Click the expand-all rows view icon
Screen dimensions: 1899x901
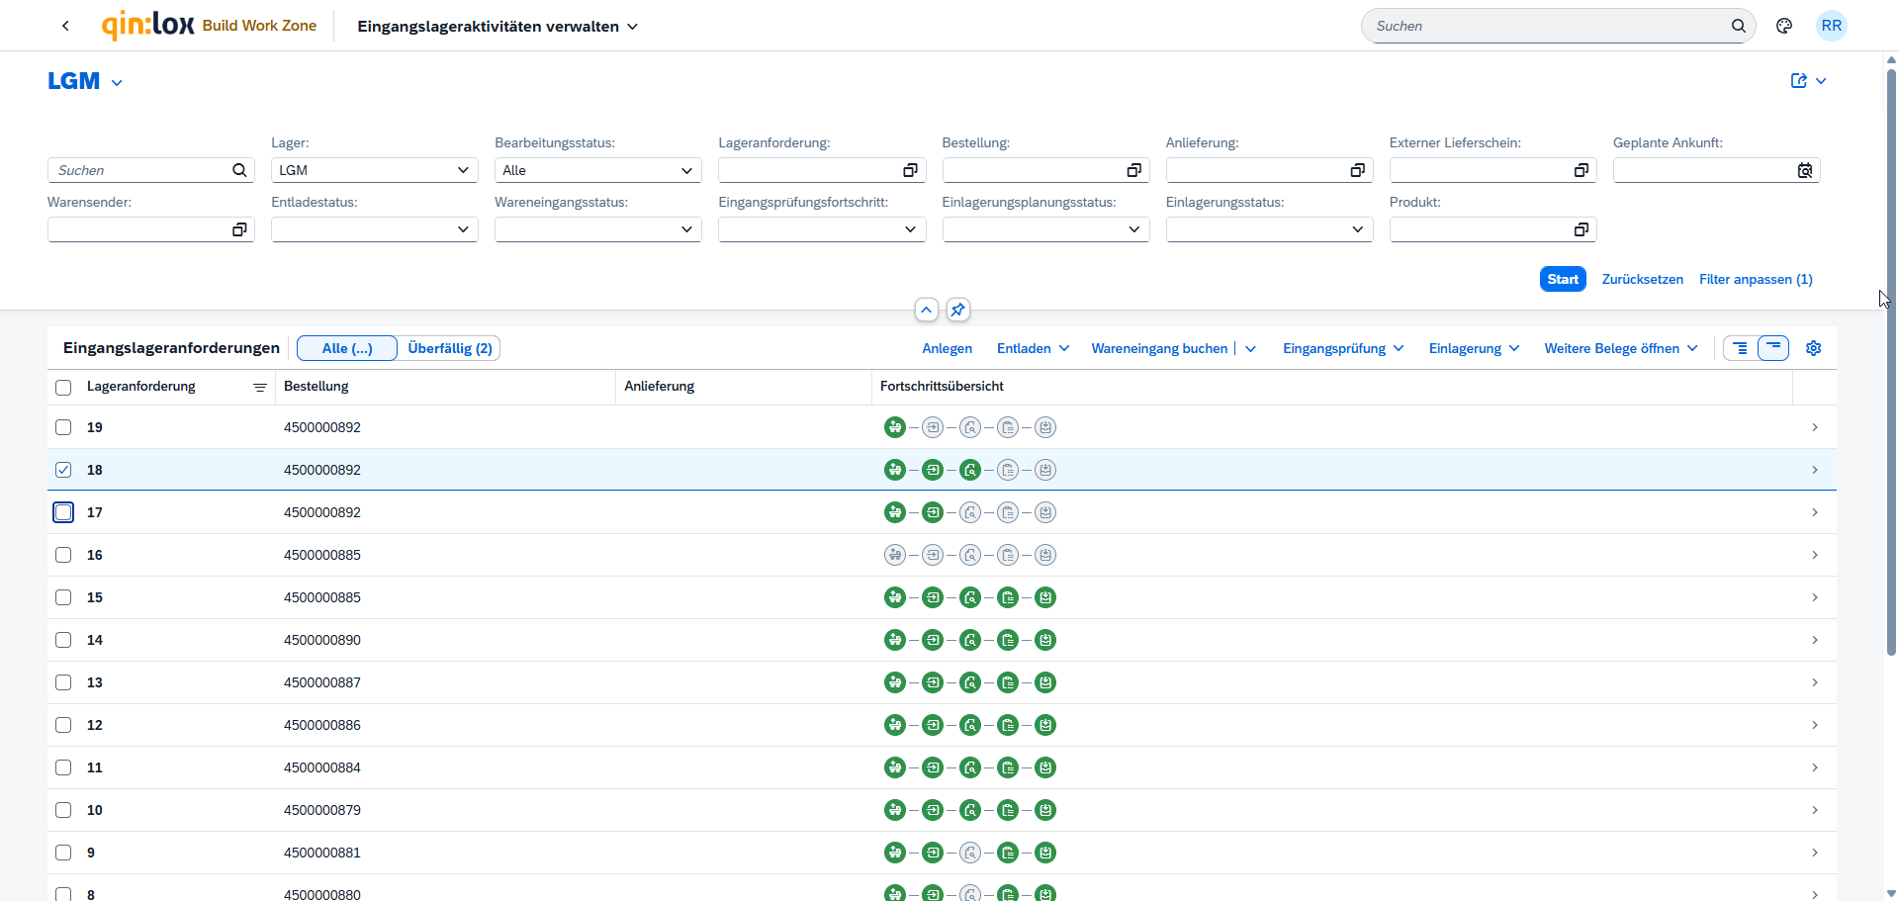click(1740, 348)
